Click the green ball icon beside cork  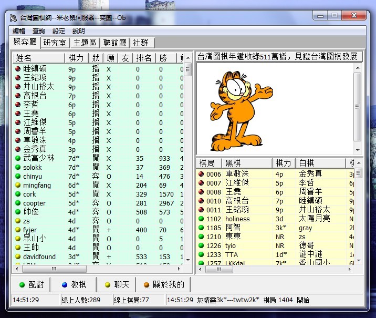click(18, 194)
